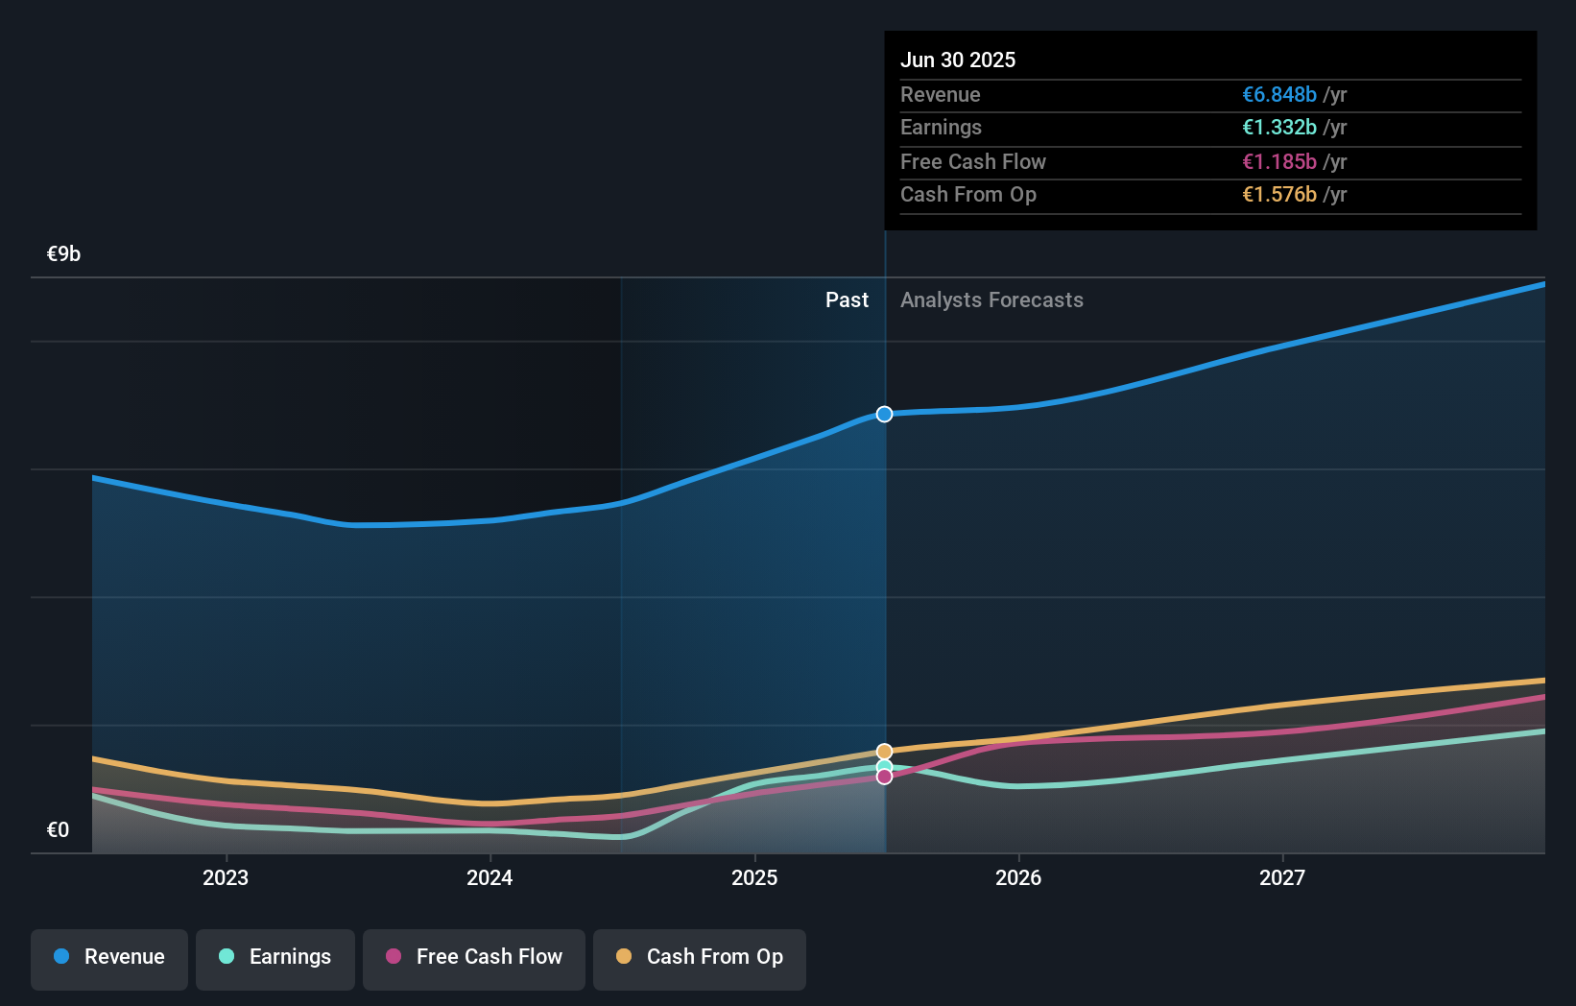Click the Cash From Op legend dot
1576x1006 pixels.
[624, 956]
